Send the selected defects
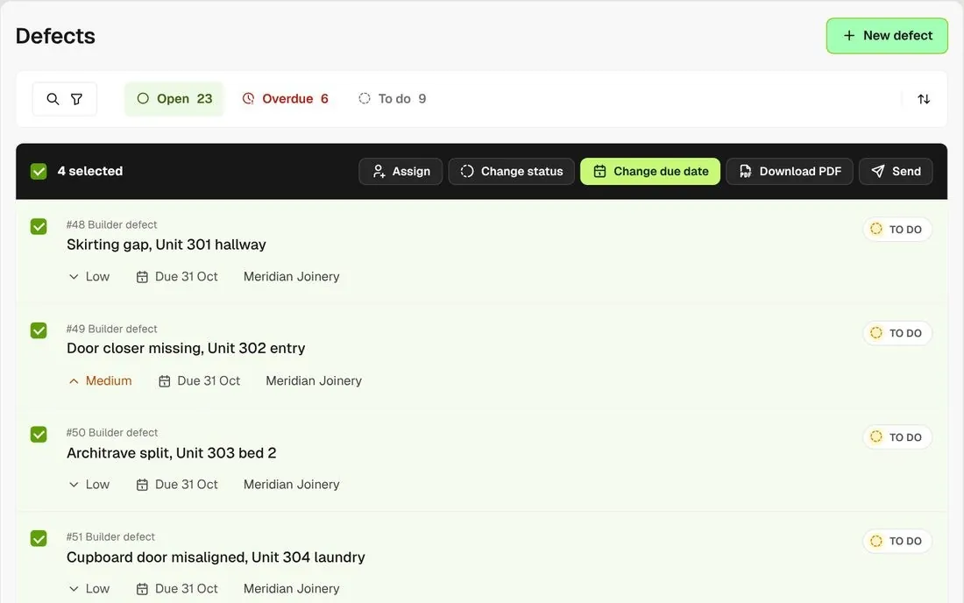The image size is (964, 603). coord(896,172)
